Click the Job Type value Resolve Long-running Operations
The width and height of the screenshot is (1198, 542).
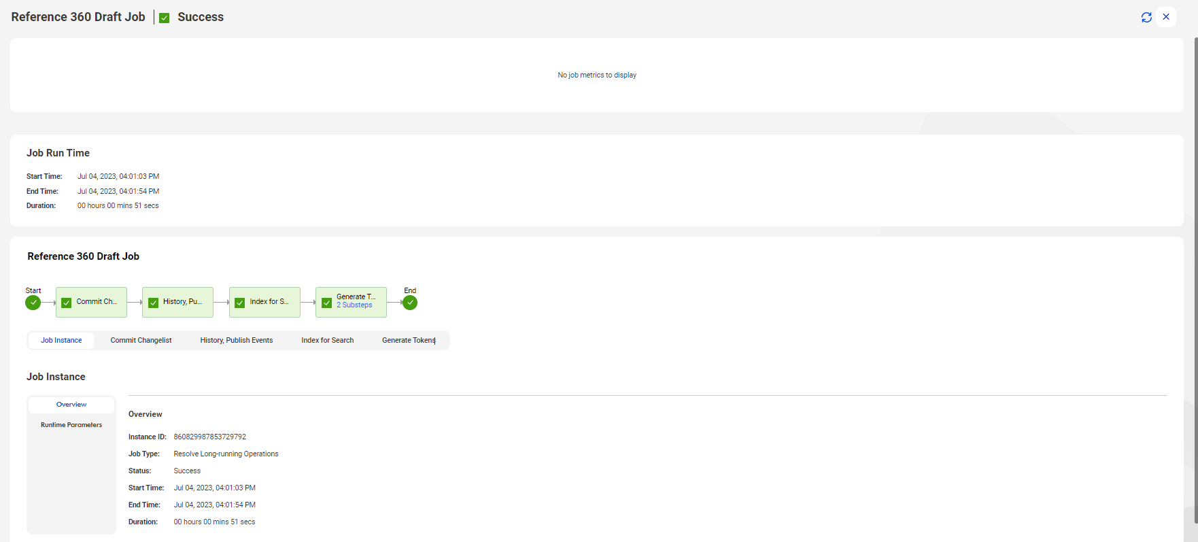pos(226,454)
